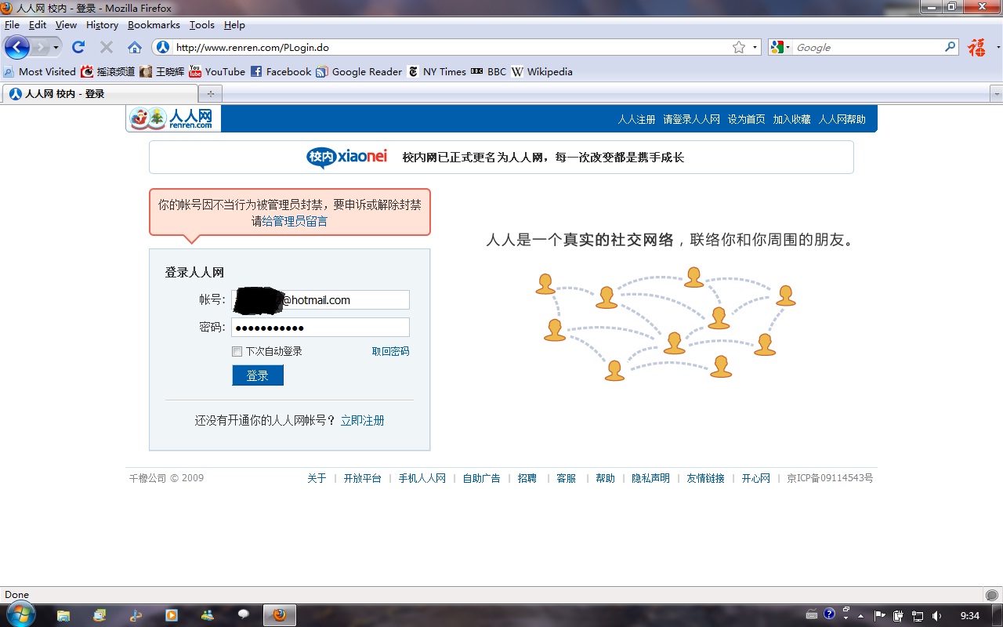The width and height of the screenshot is (1003, 627).
Task: Click the 取回密码 link
Action: [x=390, y=351]
